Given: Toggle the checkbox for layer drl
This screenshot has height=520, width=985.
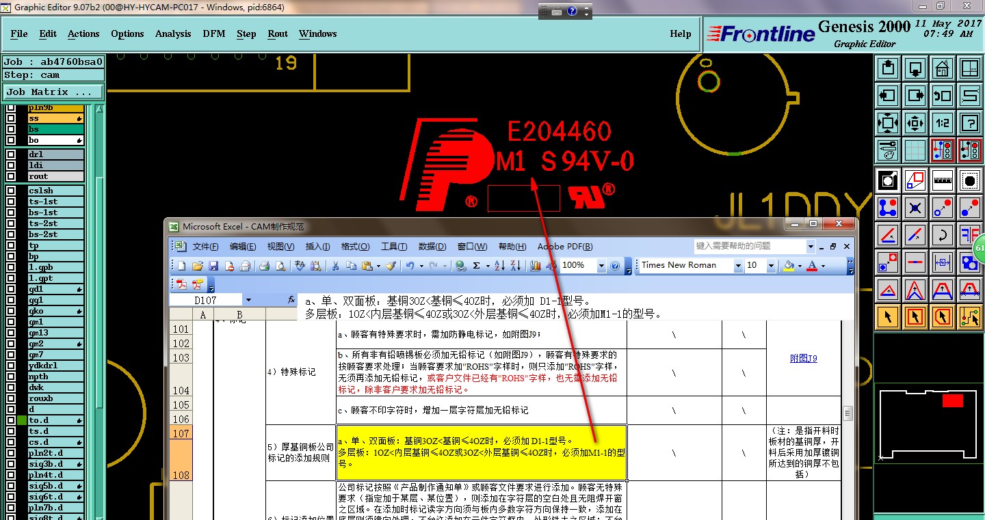Looking at the screenshot, I should pyautogui.click(x=11, y=154).
